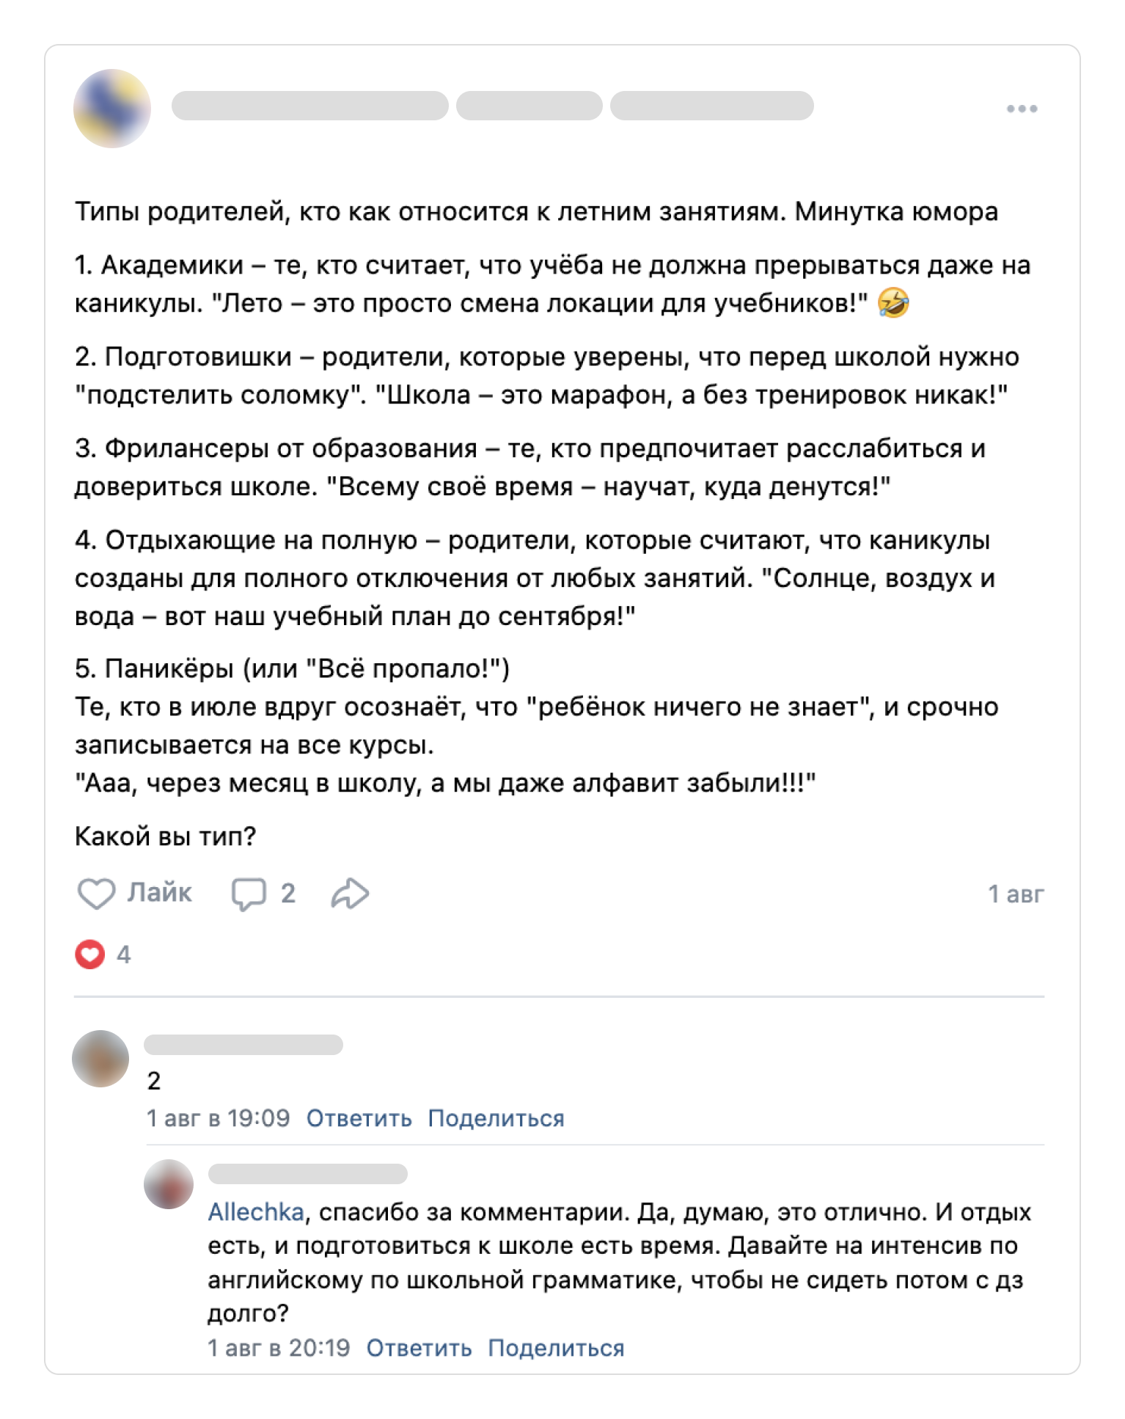Click the question Какой вы тип?
The image size is (1125, 1419).
[166, 835]
